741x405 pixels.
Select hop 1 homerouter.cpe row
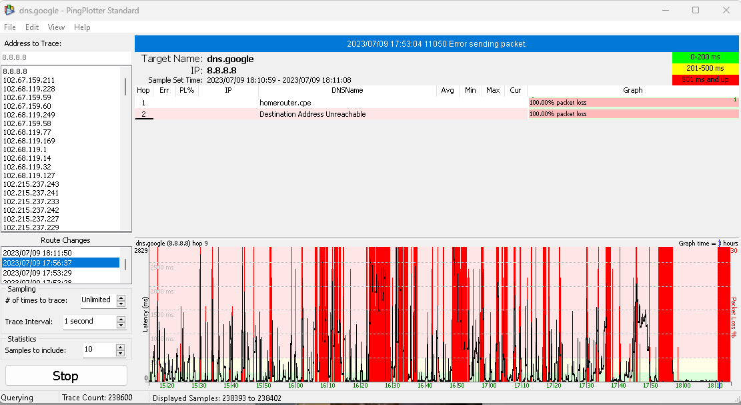click(x=331, y=103)
